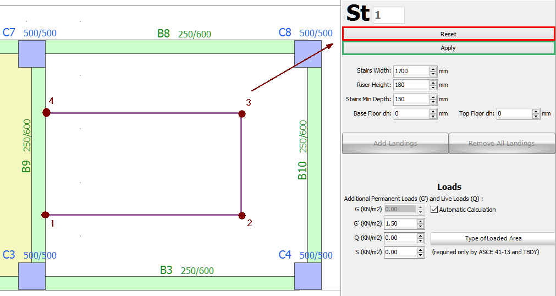Click the stair number field next to St

pyautogui.click(x=389, y=15)
